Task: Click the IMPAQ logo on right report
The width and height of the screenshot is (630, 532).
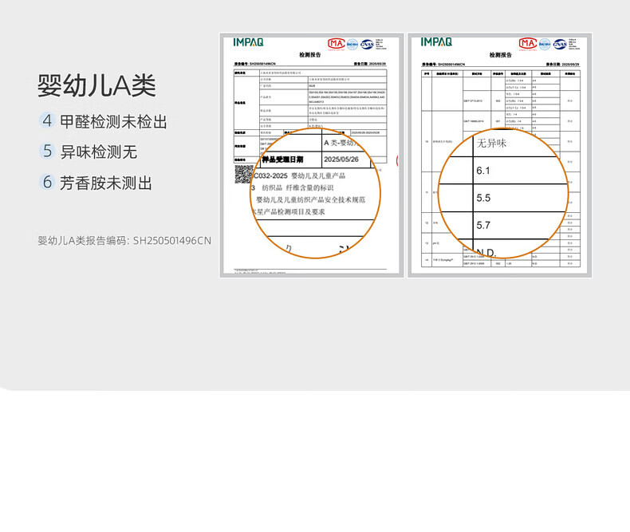Action: point(436,41)
